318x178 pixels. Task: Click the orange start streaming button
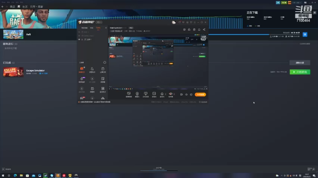pyautogui.click(x=200, y=95)
